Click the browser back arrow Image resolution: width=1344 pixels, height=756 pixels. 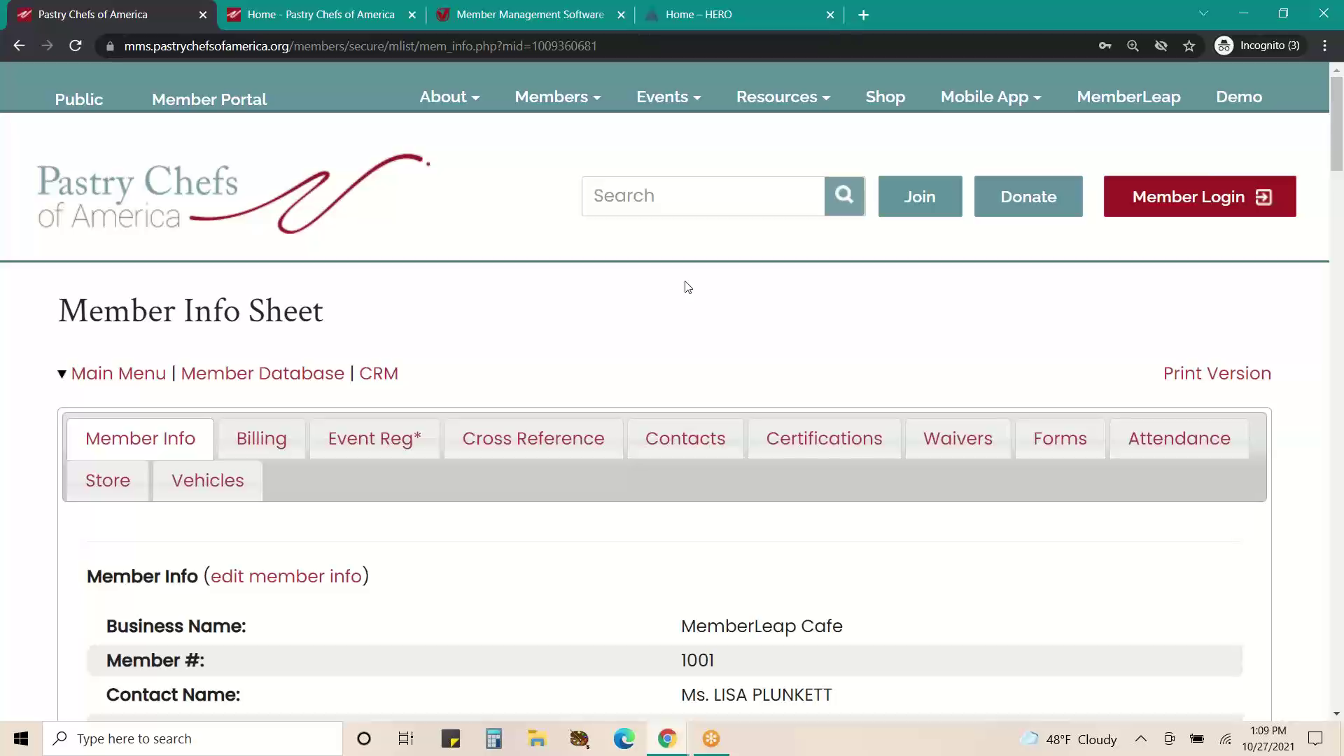pyautogui.click(x=19, y=45)
